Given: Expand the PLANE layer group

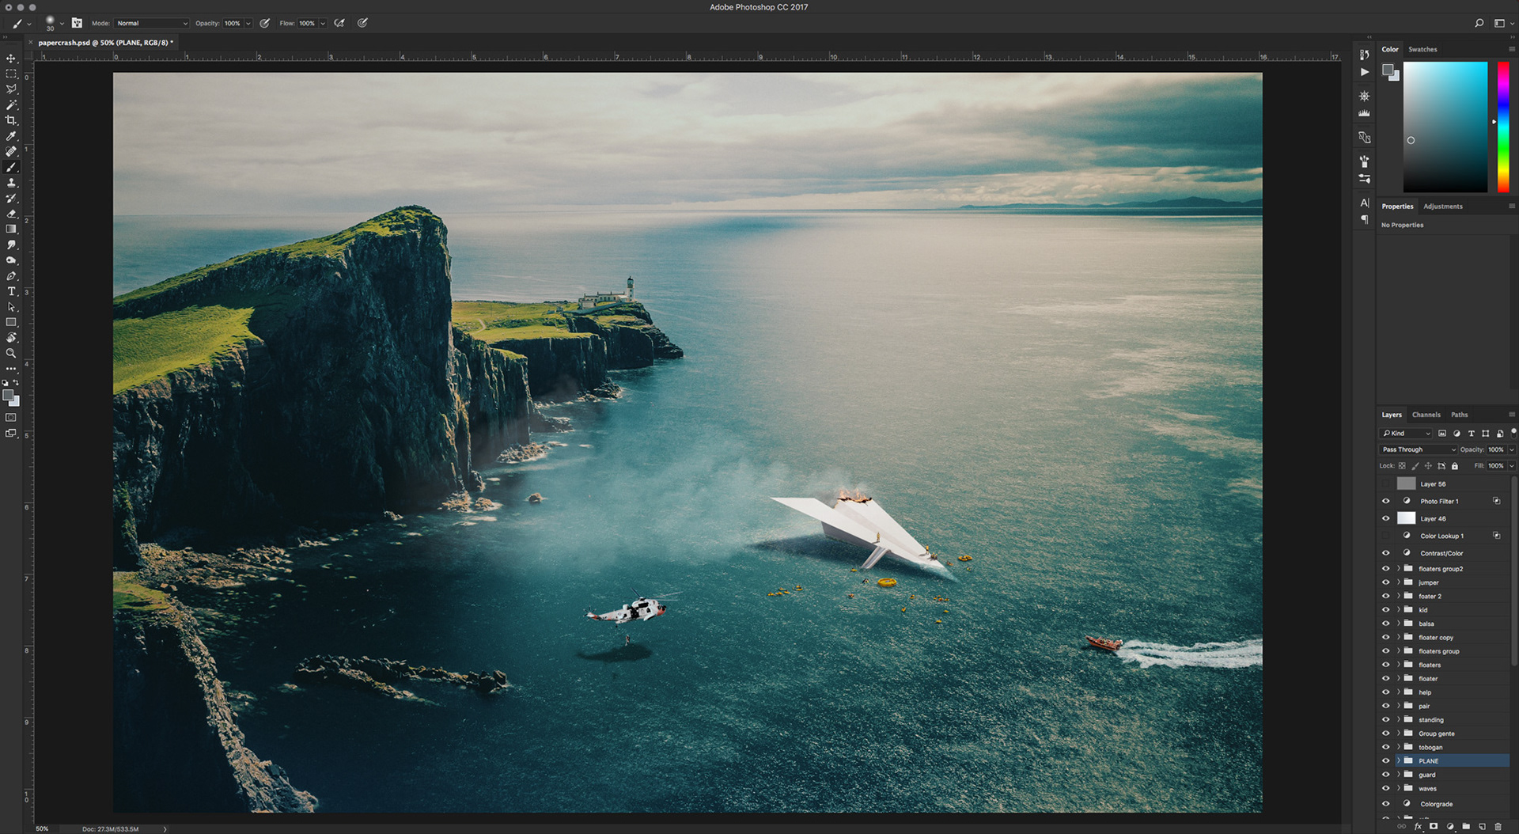Looking at the screenshot, I should click(1398, 761).
